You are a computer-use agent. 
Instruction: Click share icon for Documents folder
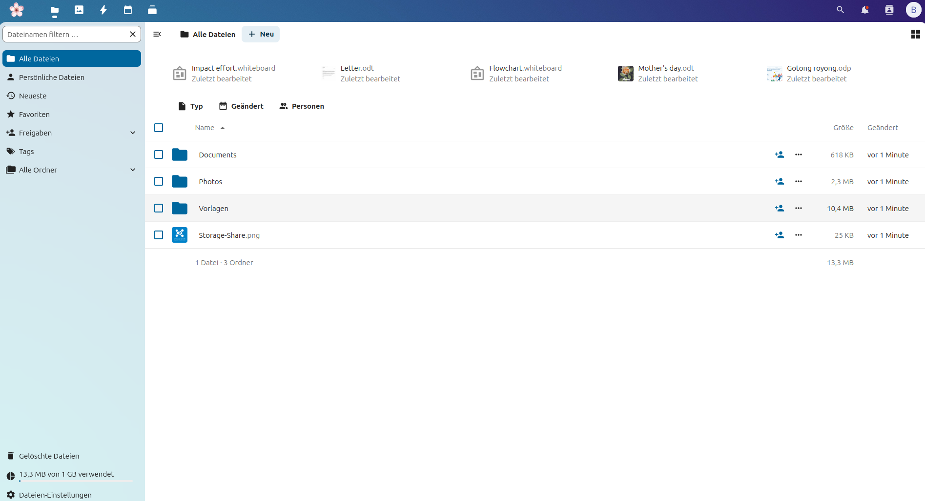click(779, 154)
